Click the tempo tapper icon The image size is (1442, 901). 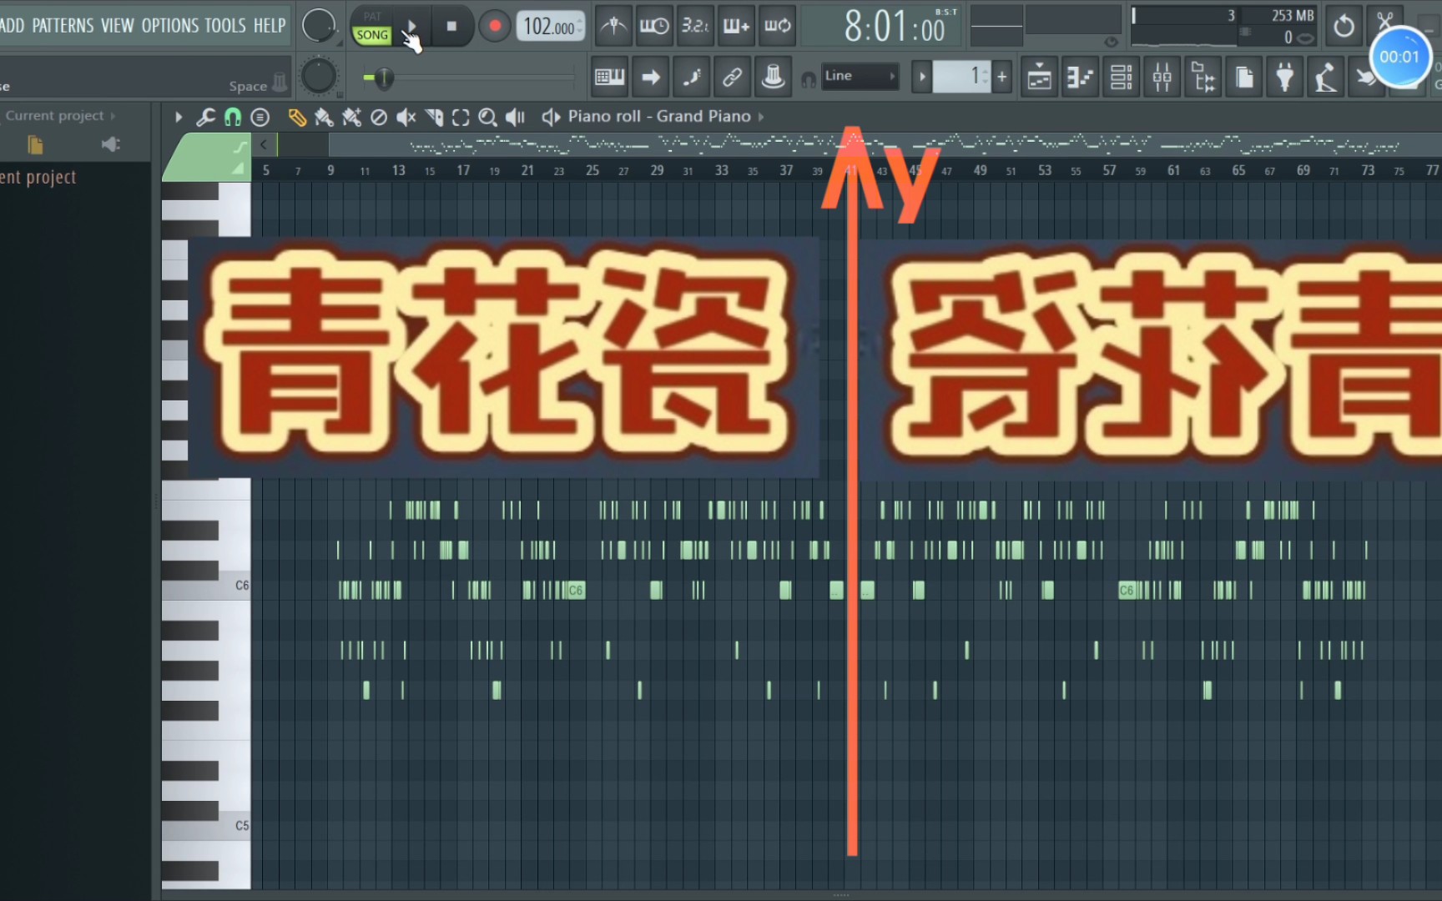coord(1326,78)
